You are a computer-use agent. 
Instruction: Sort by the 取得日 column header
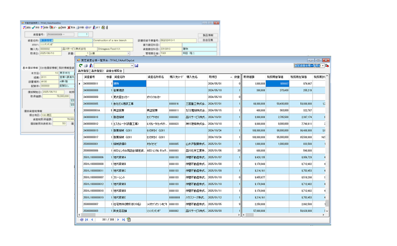(220, 77)
